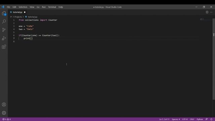Screen dimensions: 215x121
Task: Open the Accounts icon in activity bar
Action: (x=4, y=105)
